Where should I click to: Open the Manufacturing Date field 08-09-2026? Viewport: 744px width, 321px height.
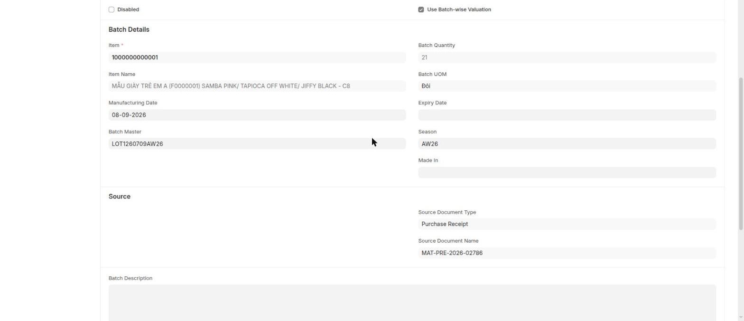tap(257, 115)
